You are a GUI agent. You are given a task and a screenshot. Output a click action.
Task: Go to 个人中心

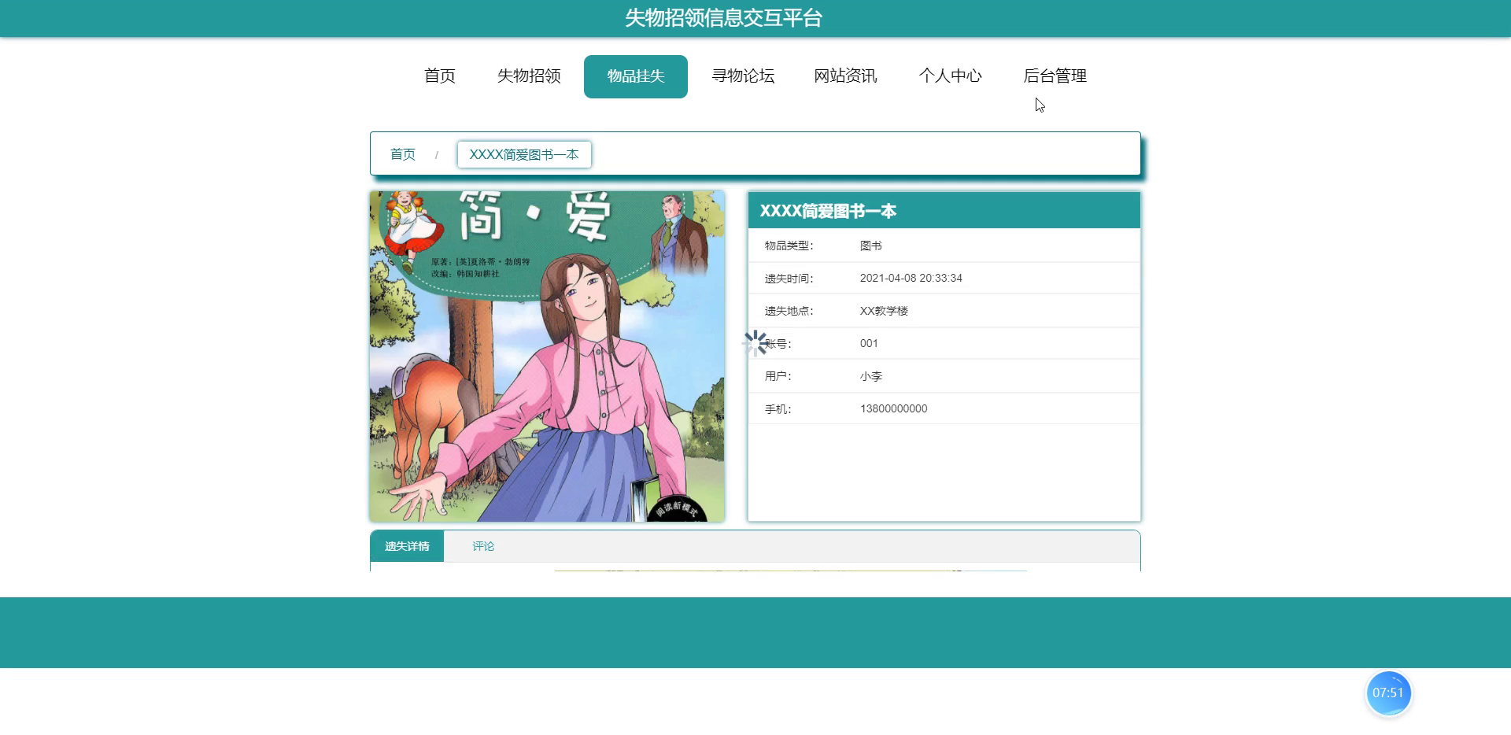point(950,76)
